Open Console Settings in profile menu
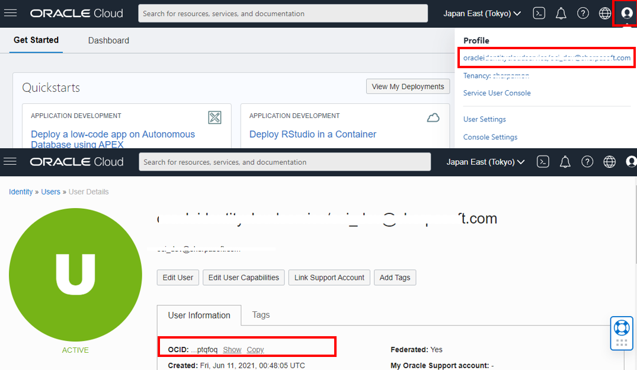The height and width of the screenshot is (370, 637). pos(490,137)
